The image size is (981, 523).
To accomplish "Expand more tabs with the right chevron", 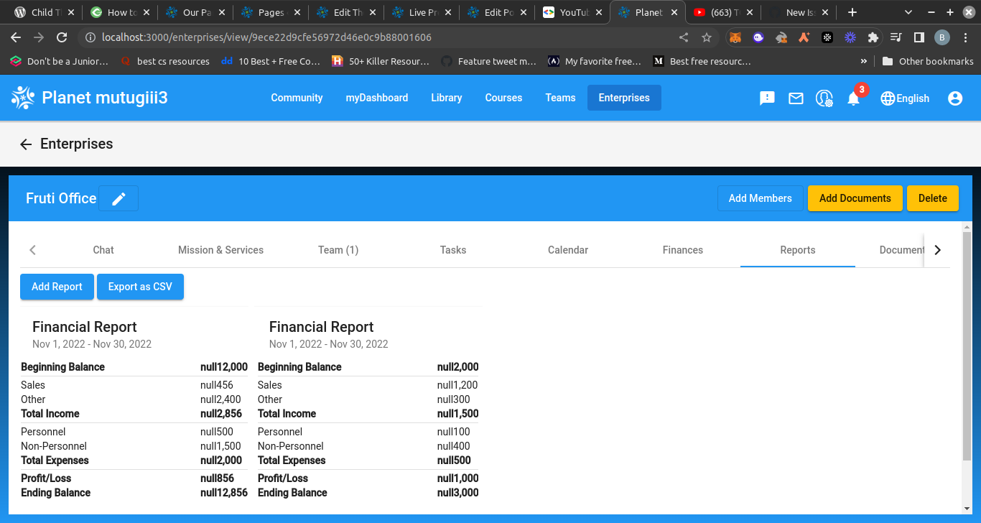I will [937, 249].
